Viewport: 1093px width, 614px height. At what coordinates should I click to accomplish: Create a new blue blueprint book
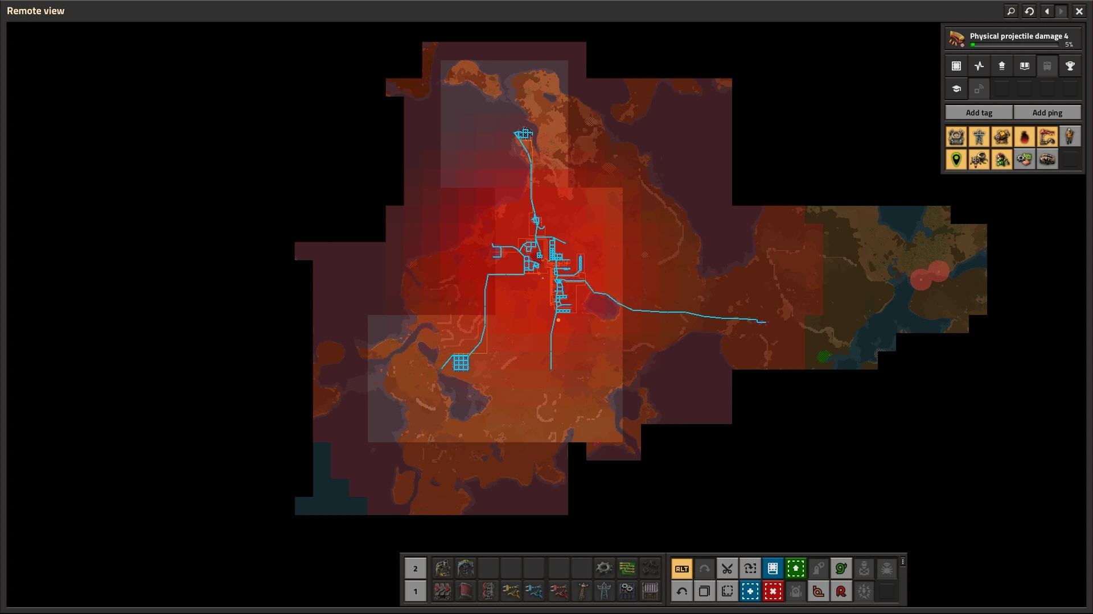(x=773, y=569)
